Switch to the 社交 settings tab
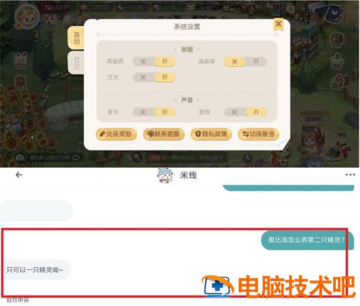This screenshot has height=306, width=360. click(77, 63)
